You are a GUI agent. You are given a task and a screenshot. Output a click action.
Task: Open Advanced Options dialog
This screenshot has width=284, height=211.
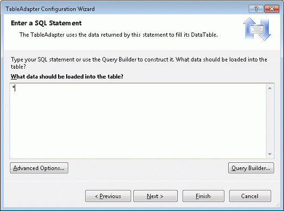[39, 168]
